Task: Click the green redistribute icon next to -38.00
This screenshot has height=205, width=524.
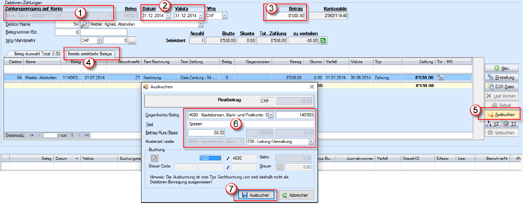Action: click(x=323, y=40)
